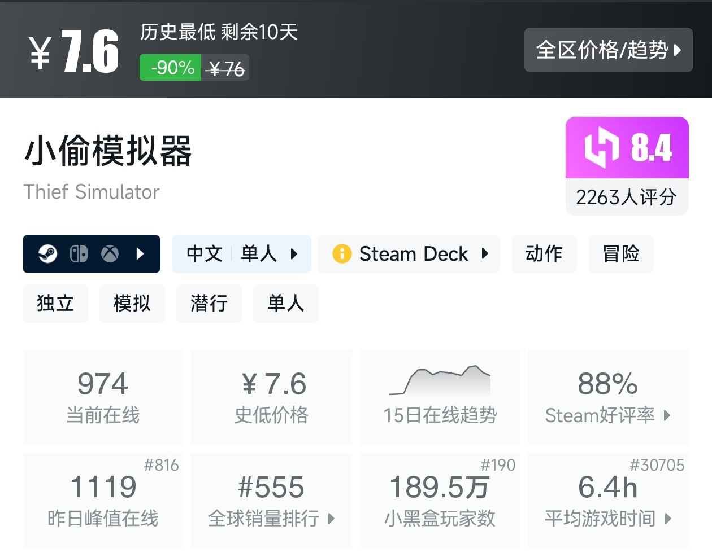Click the current price ¥7.6 in header
The width and height of the screenshot is (712, 557).
click(x=74, y=51)
